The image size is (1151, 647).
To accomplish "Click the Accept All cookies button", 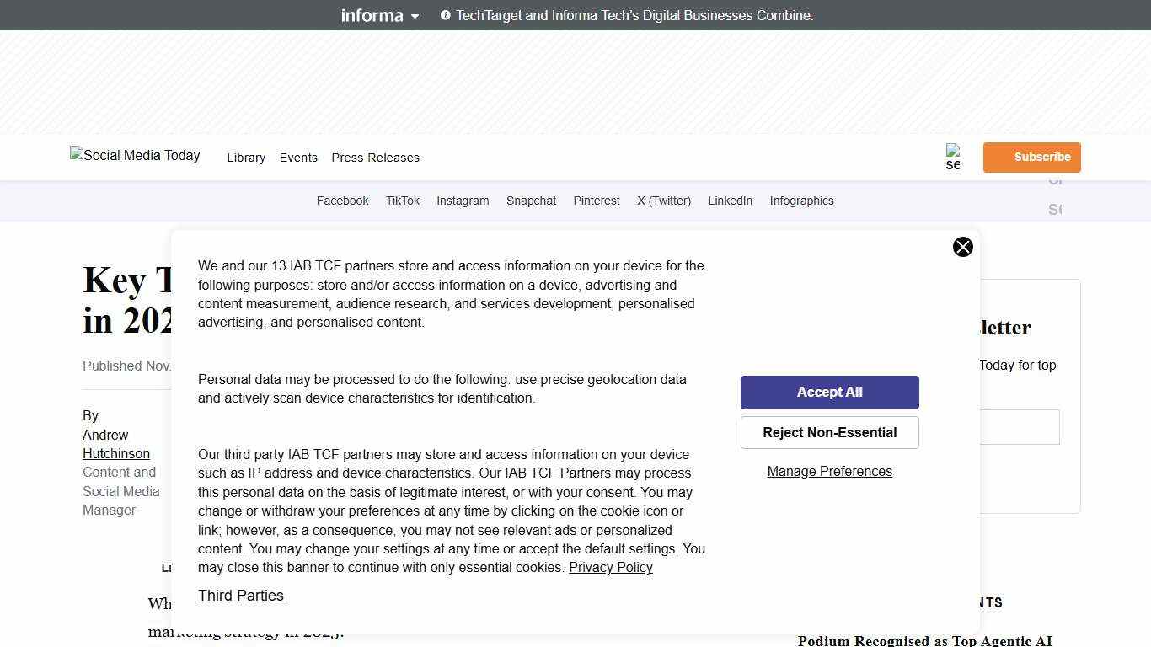I will click(829, 393).
